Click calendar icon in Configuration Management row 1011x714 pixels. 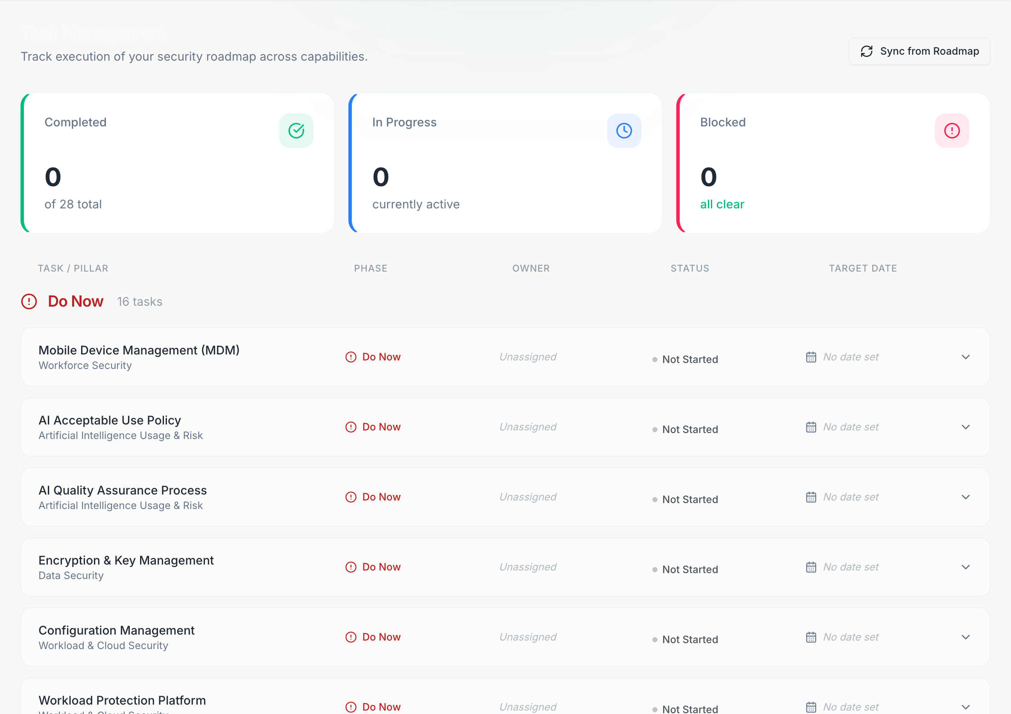(x=811, y=638)
